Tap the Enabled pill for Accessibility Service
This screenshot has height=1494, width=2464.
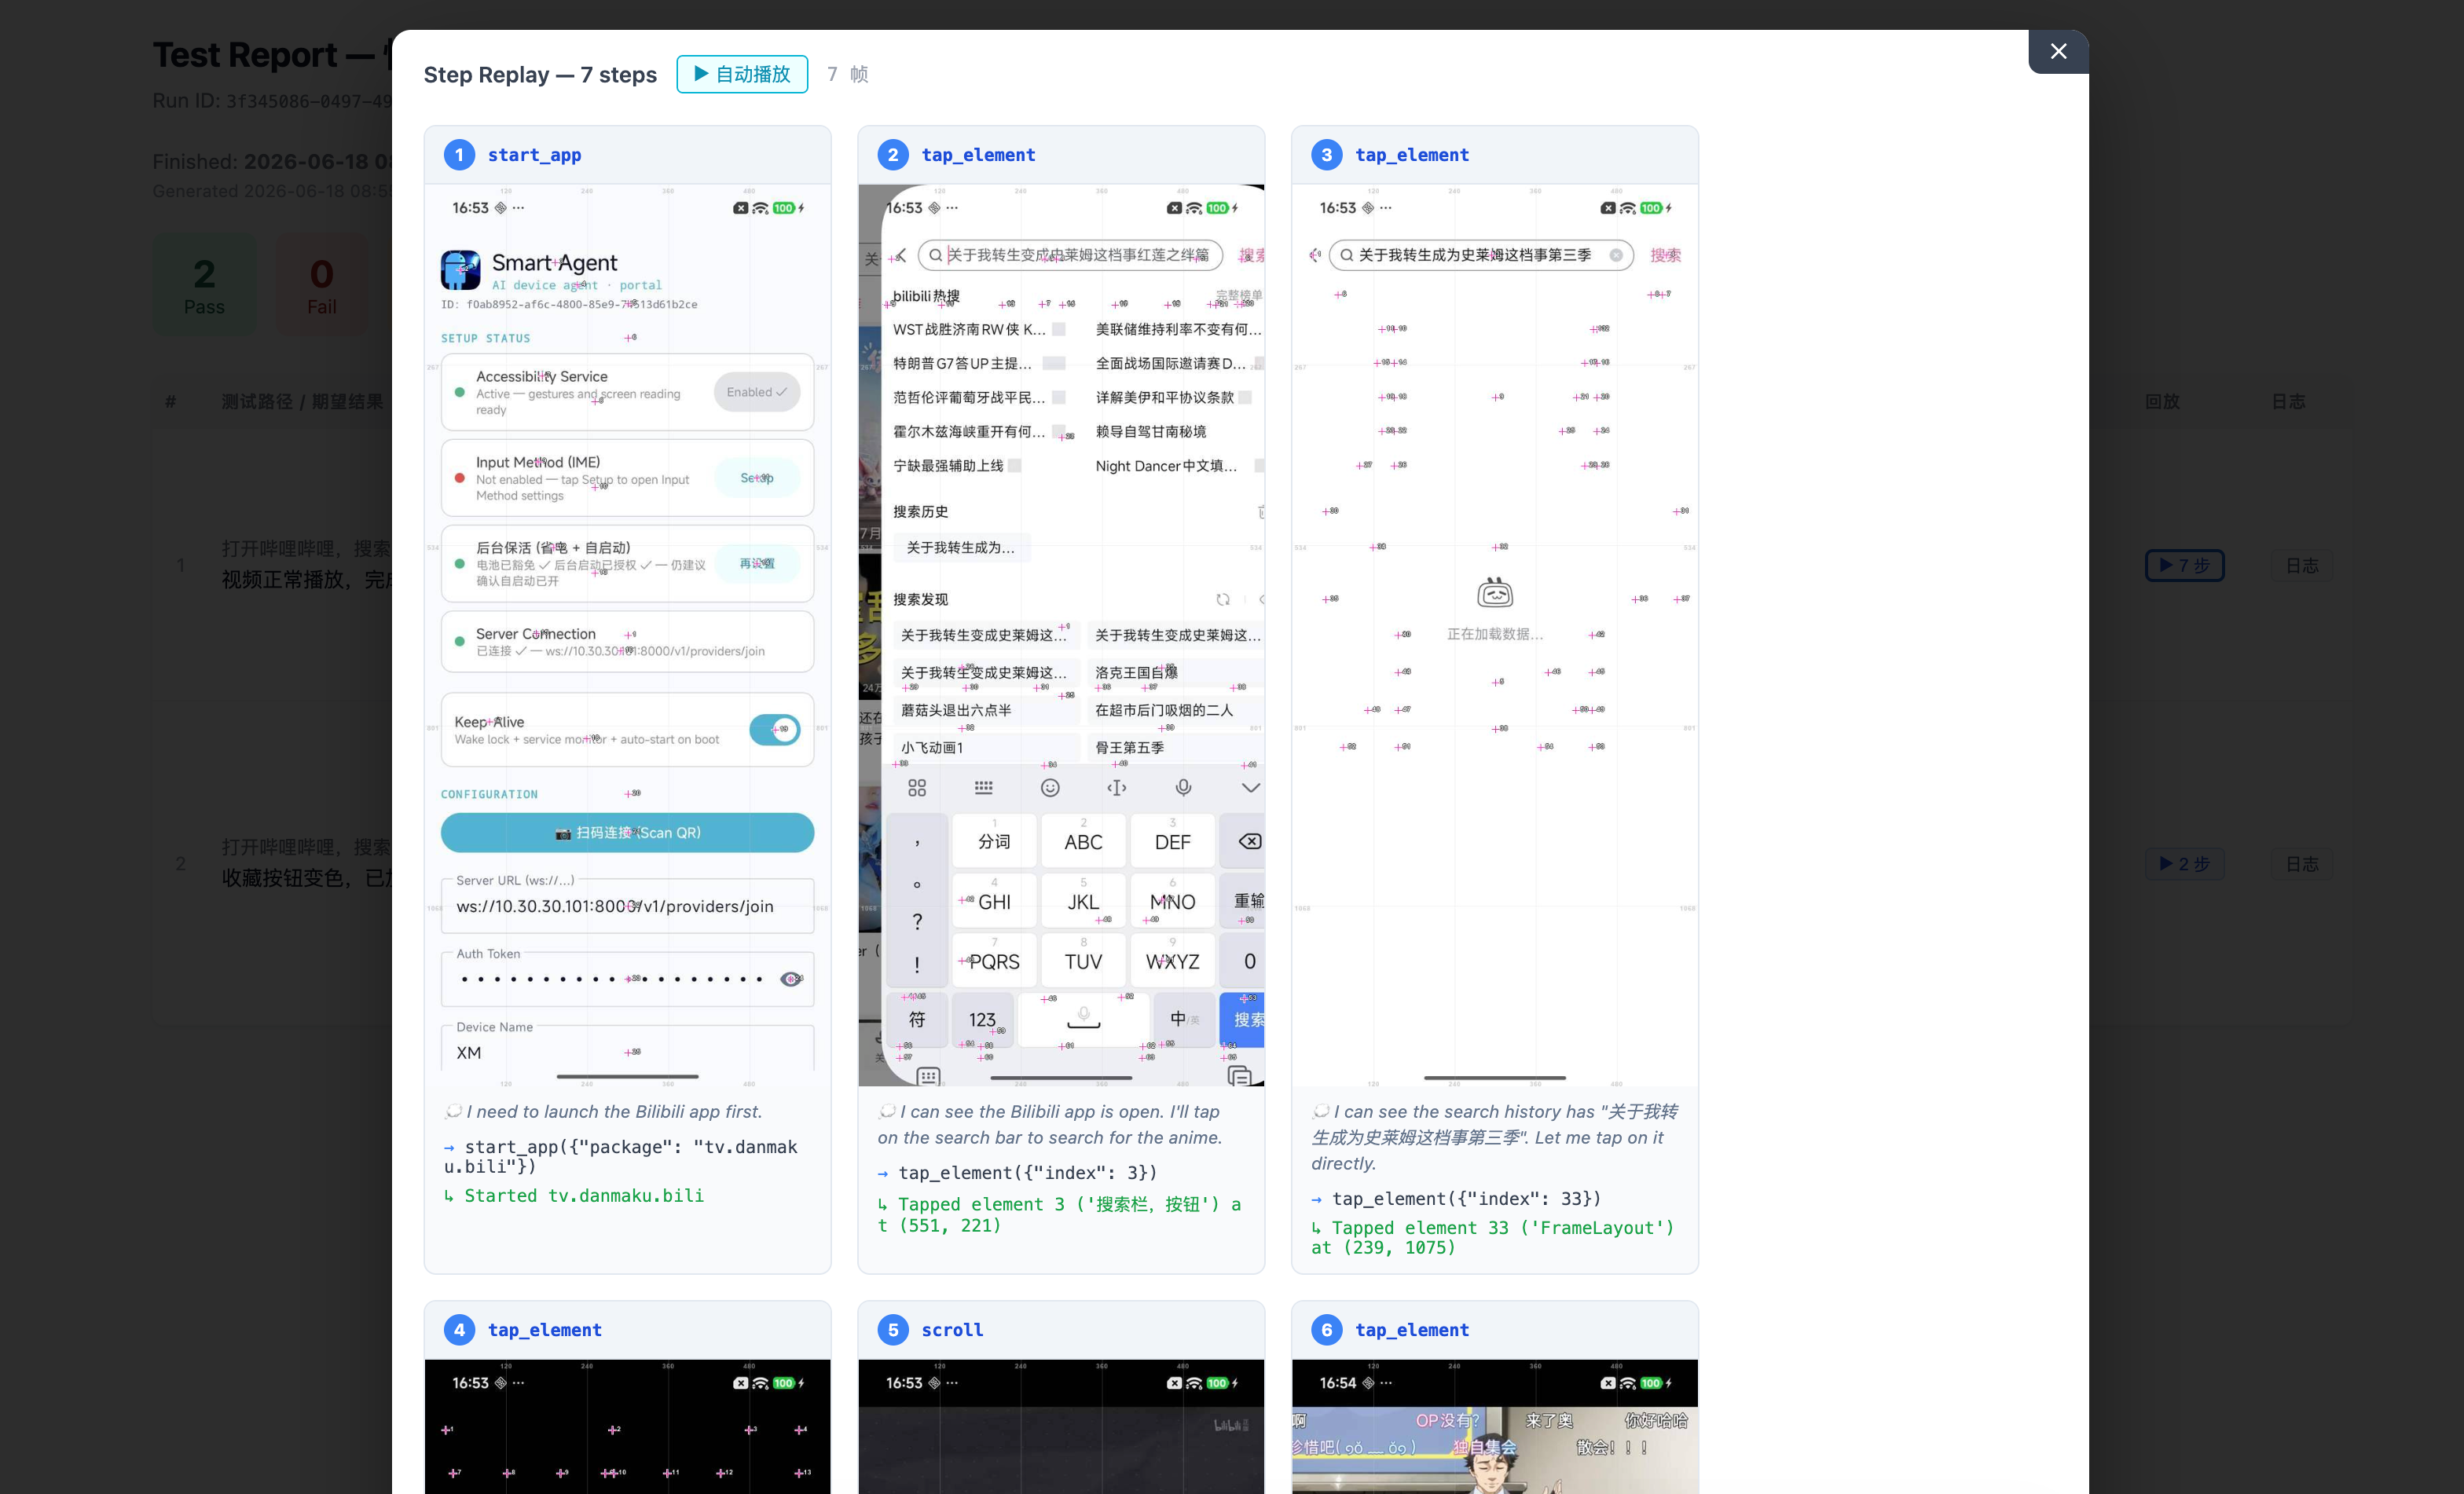tap(757, 392)
